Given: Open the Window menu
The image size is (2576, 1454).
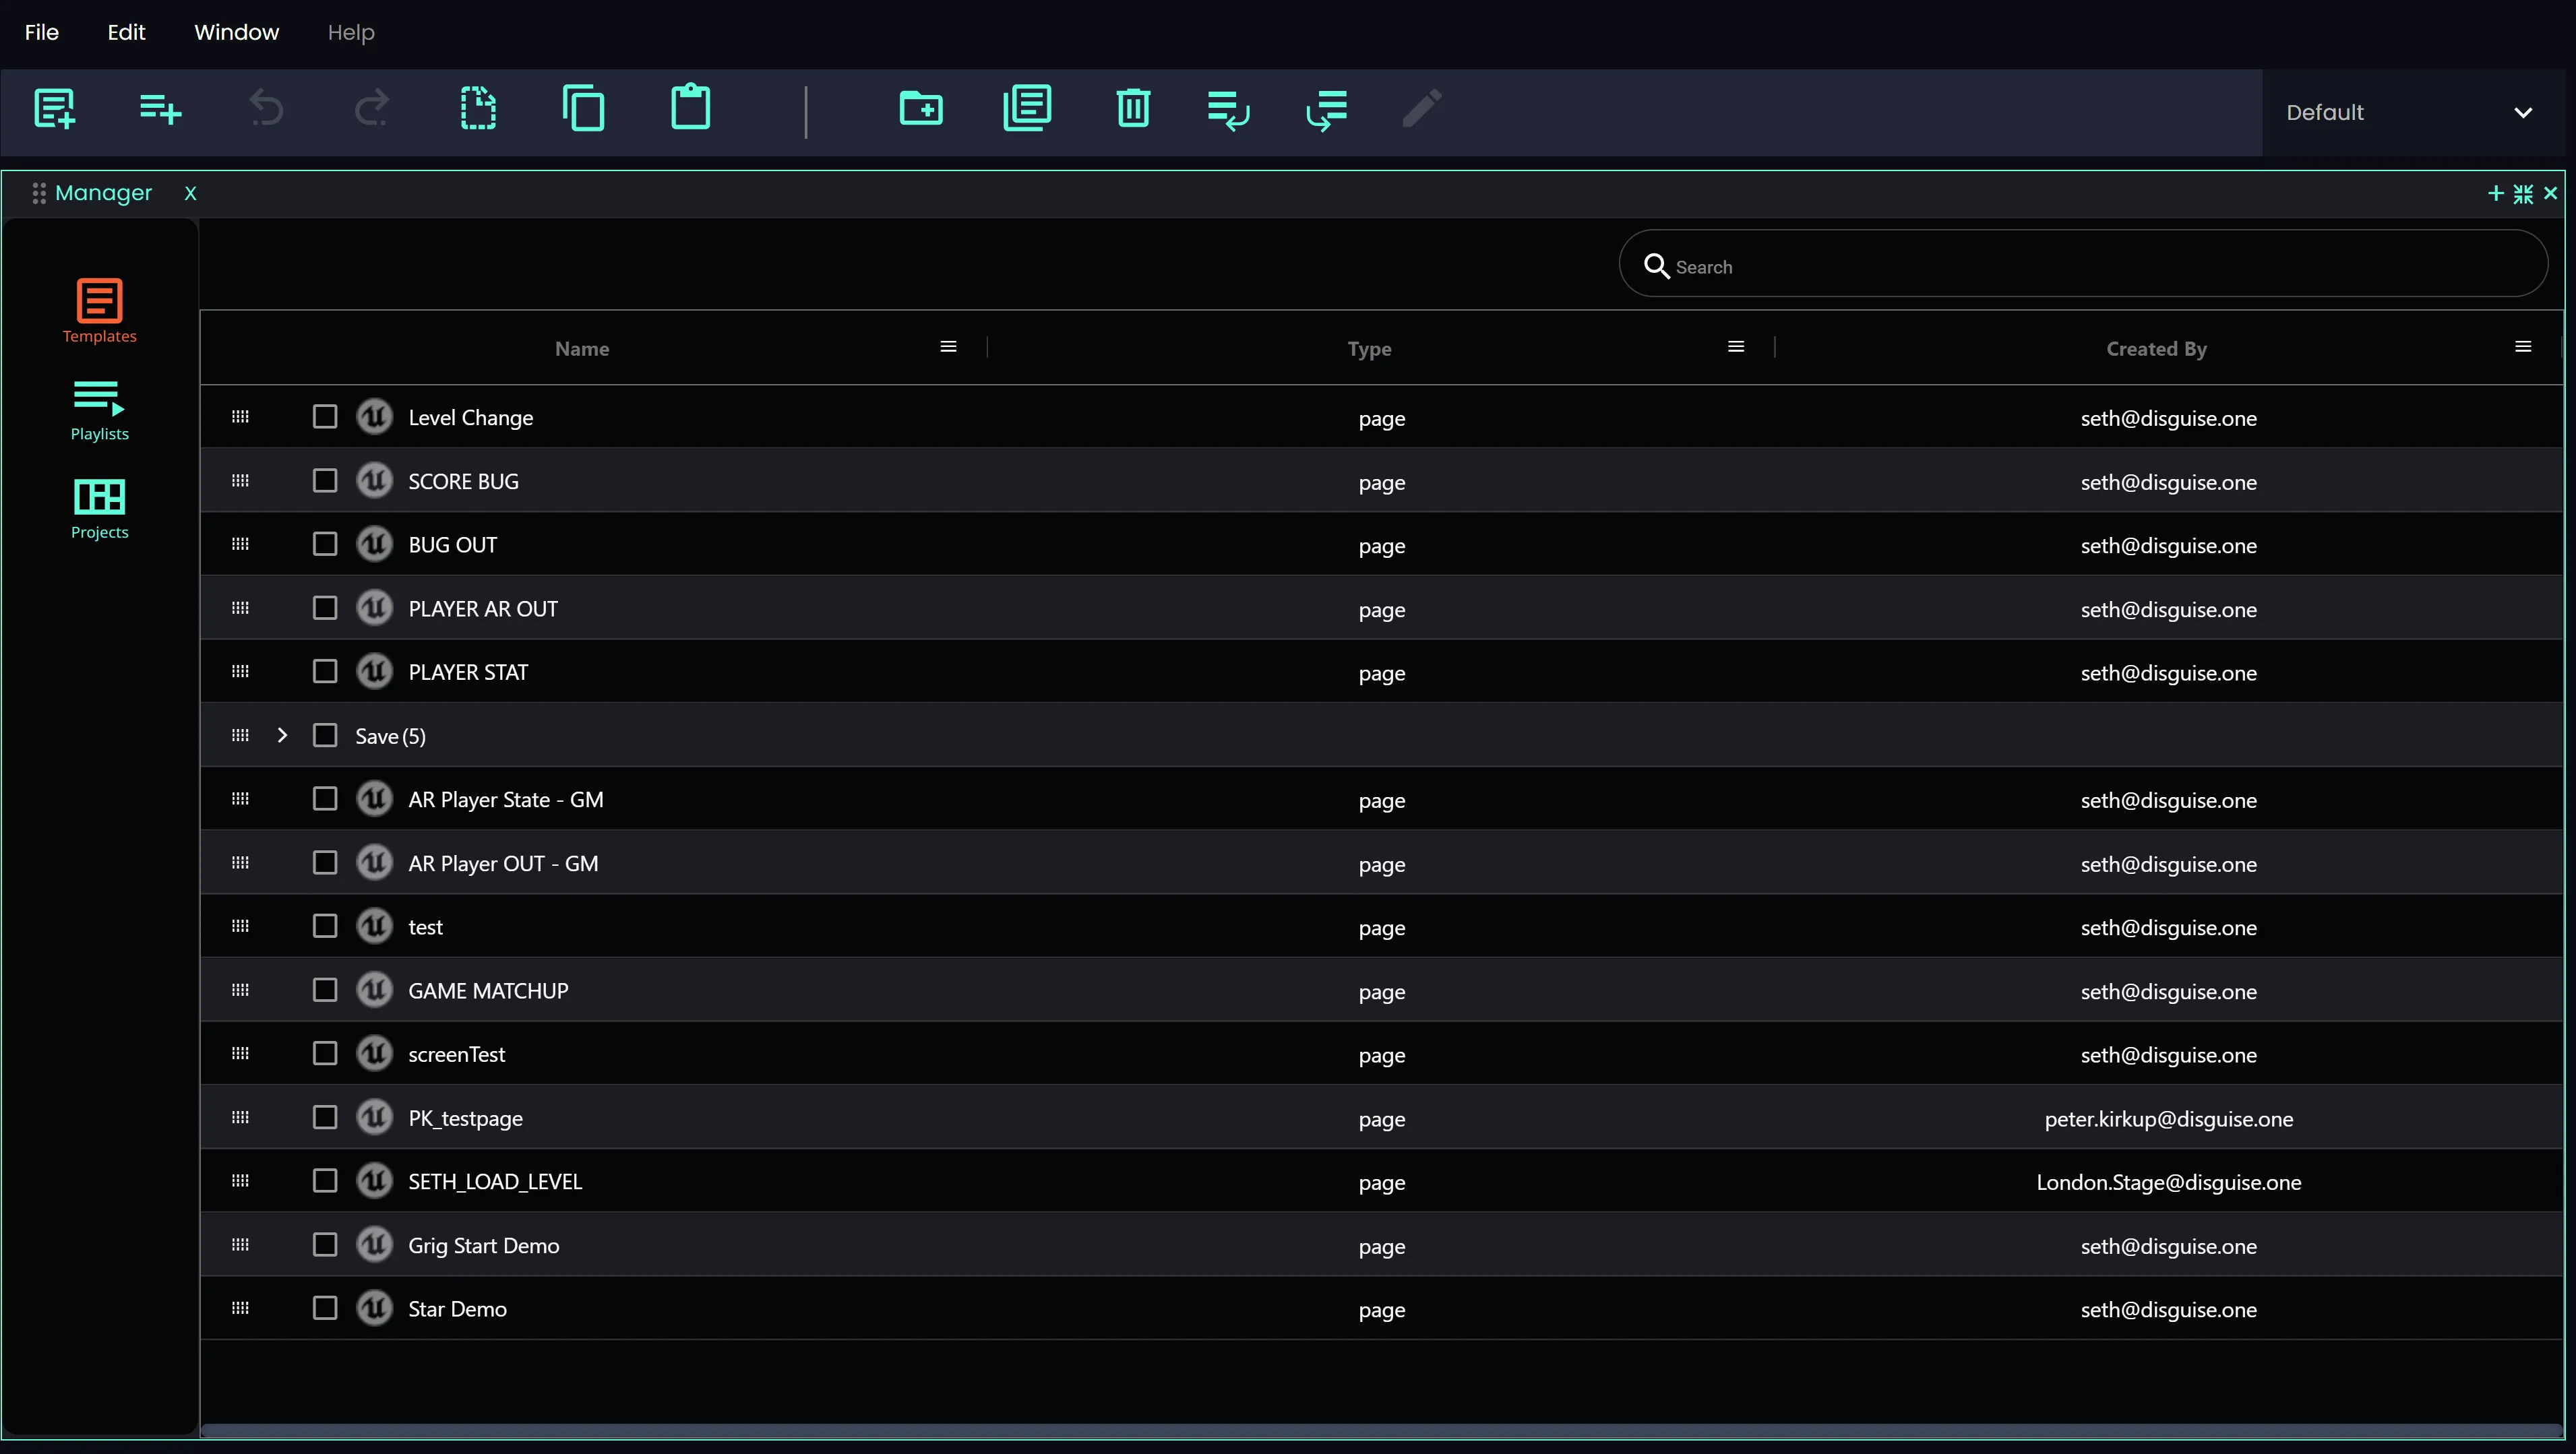Looking at the screenshot, I should tap(236, 31).
